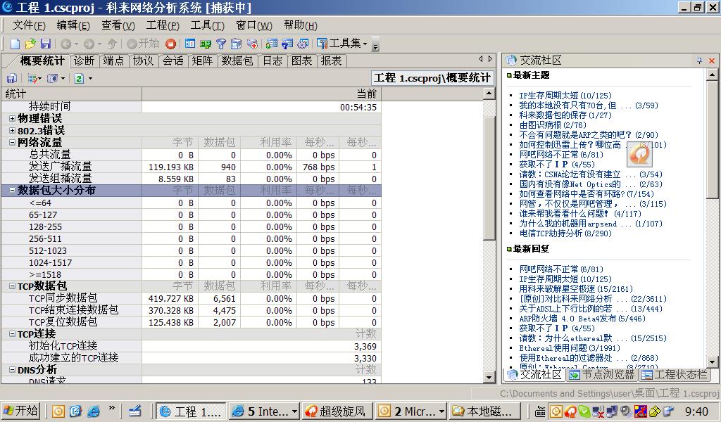
Task: Expand the 802.3错误 statistics group
Action: pos(12,131)
